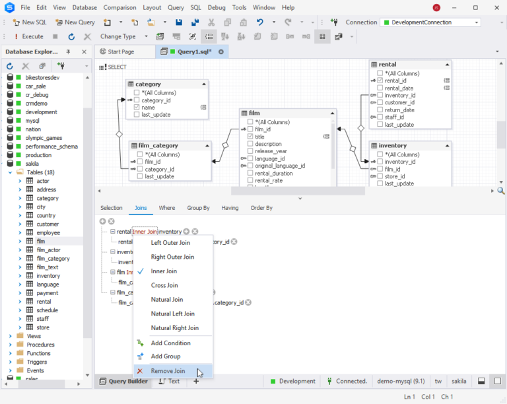This screenshot has height=404, width=507.
Task: Click the Change Type button
Action: pyautogui.click(x=118, y=36)
